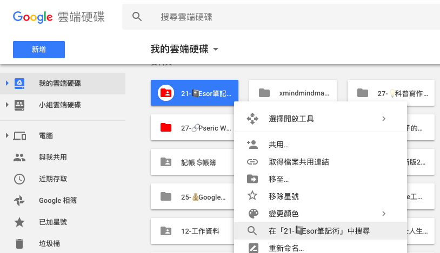Click the red folder icon of 27-Pseric W
440x253 pixels.
[x=166, y=127]
